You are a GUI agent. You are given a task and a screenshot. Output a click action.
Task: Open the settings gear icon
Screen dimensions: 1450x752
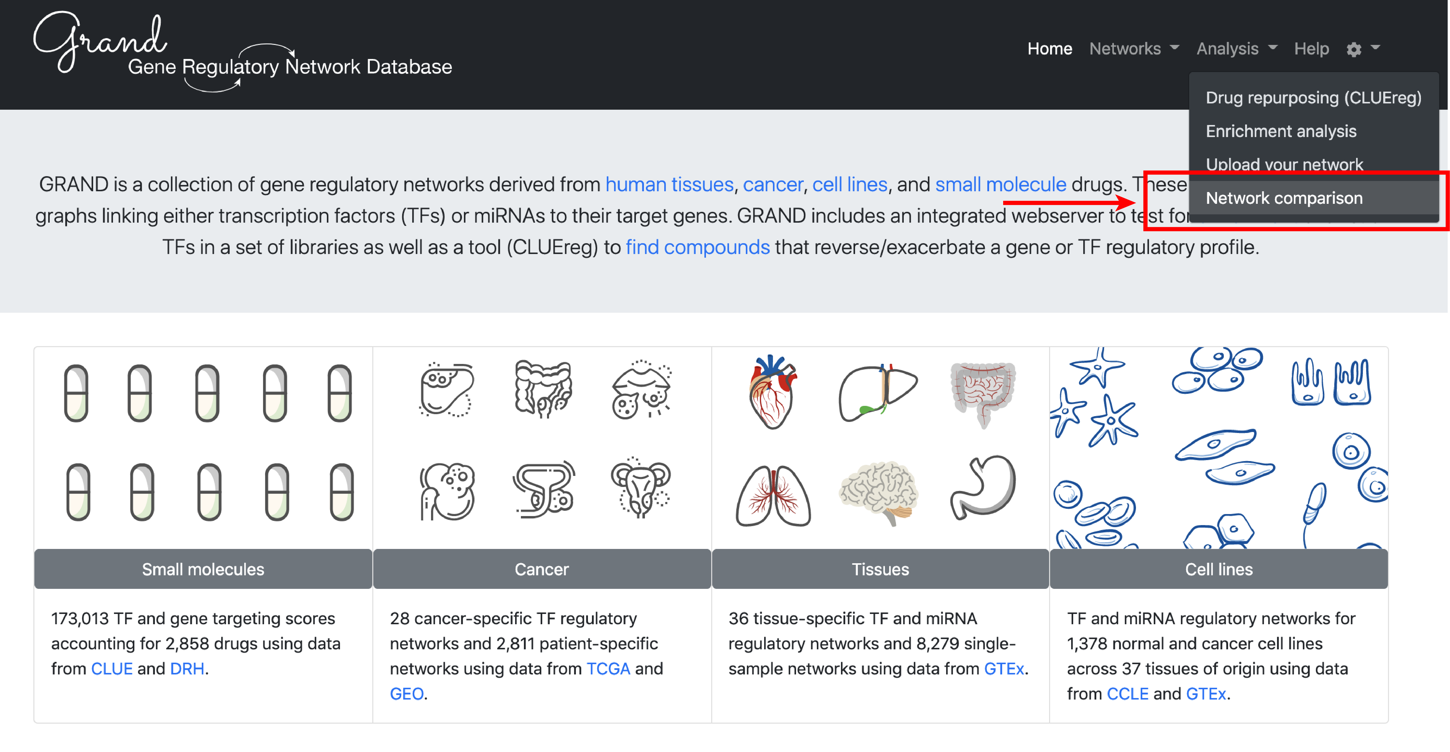point(1354,49)
